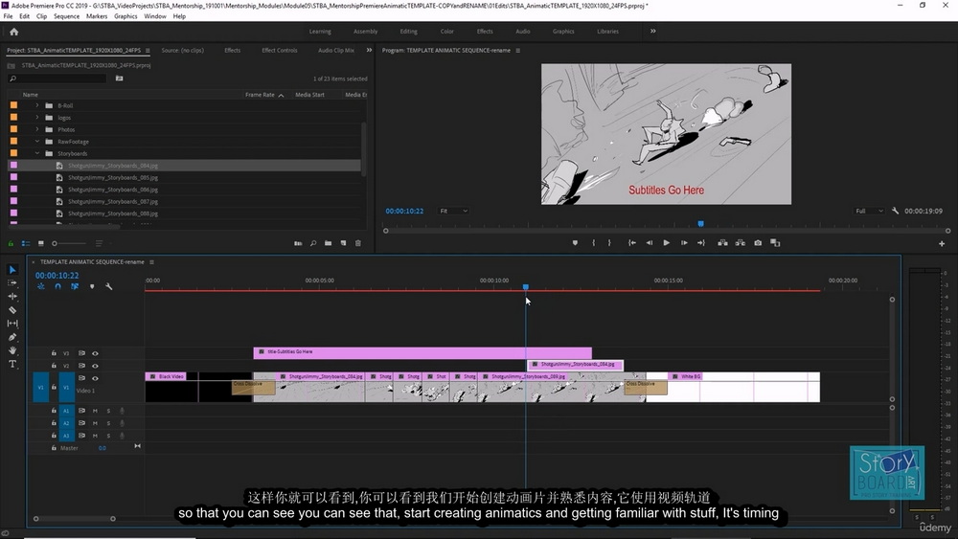Select the Selection tool arrow

(12, 270)
